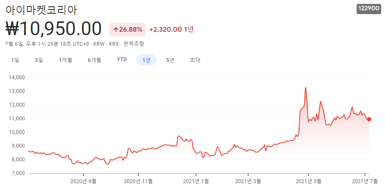The height and width of the screenshot is (190, 385).
Task: Click the 2021년 5월 axis label
Action: pyautogui.click(x=309, y=181)
